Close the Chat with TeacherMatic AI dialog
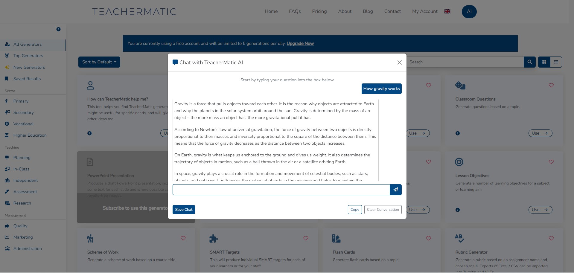574x273 pixels. [399, 62]
